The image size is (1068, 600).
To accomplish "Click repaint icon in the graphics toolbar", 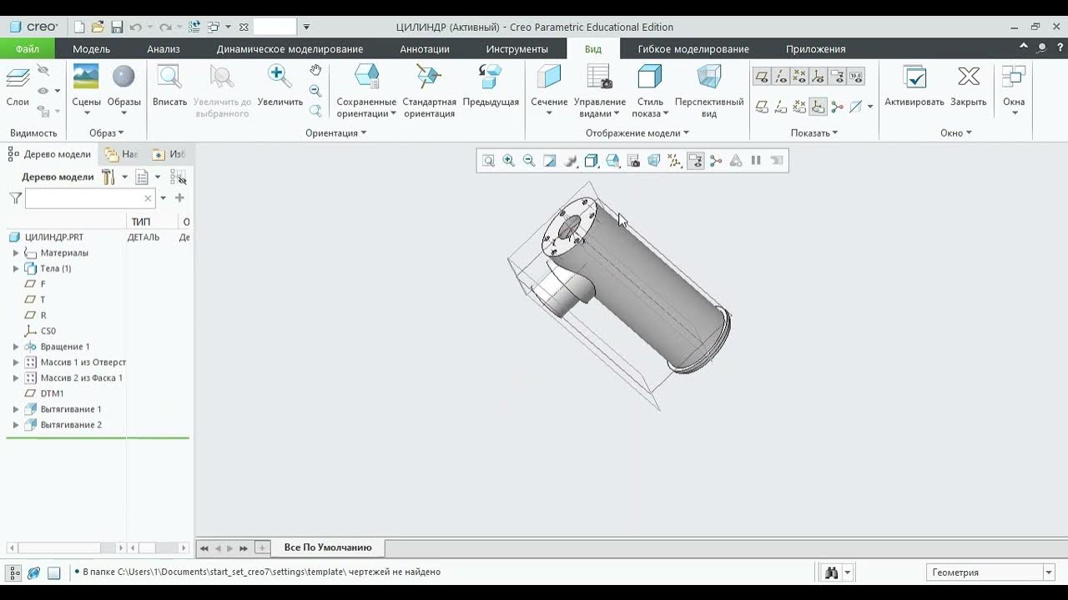I will pos(550,161).
